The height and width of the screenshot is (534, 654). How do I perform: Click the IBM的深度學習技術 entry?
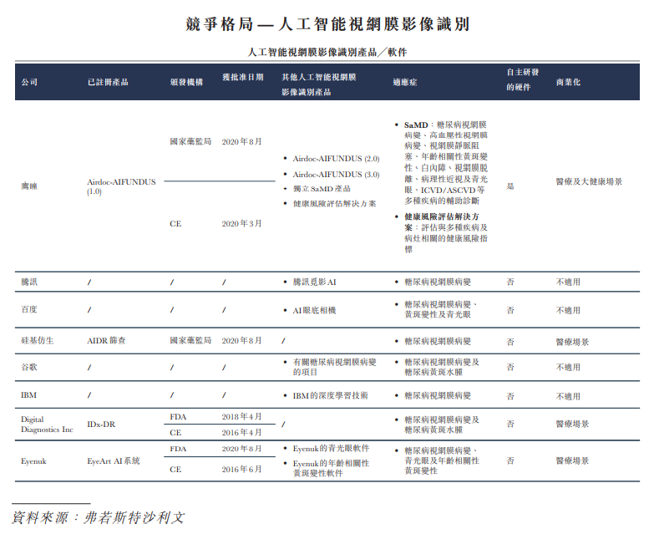point(330,395)
